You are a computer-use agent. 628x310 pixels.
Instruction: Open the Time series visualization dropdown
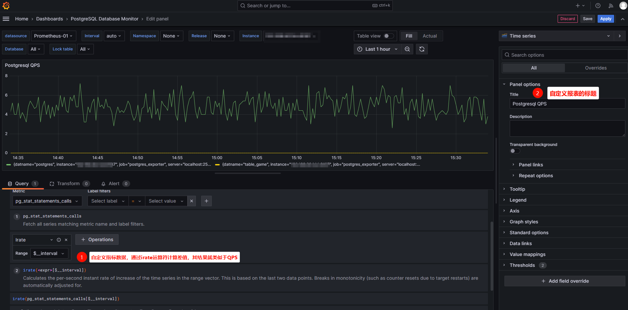[x=556, y=36]
